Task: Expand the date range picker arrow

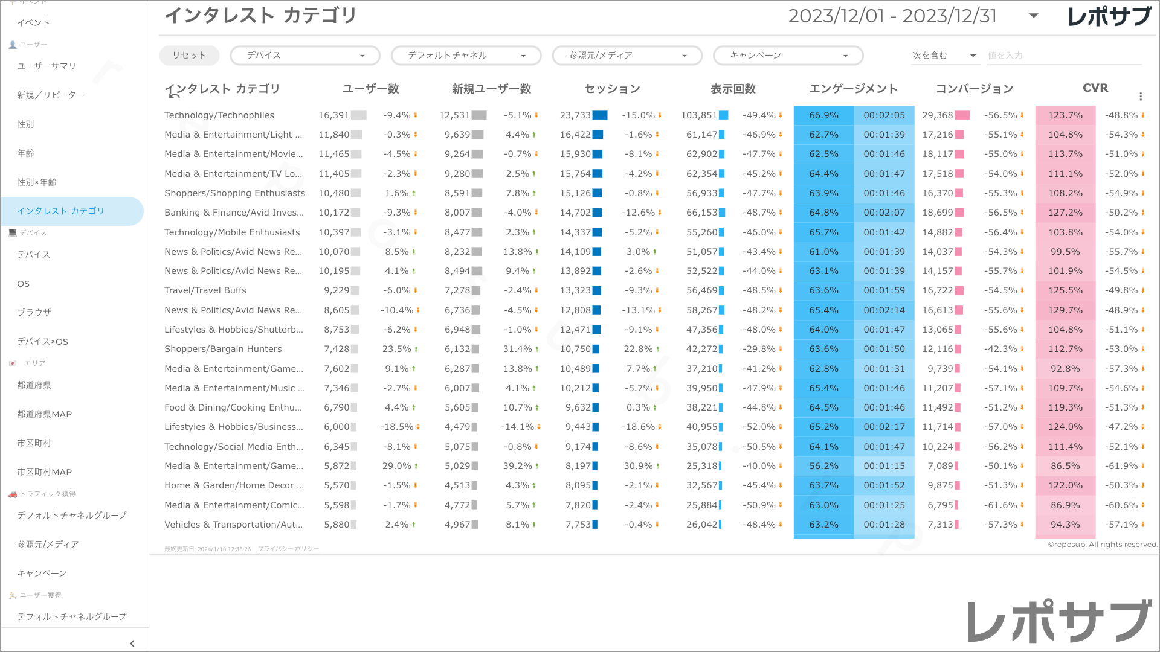Action: pos(1034,16)
